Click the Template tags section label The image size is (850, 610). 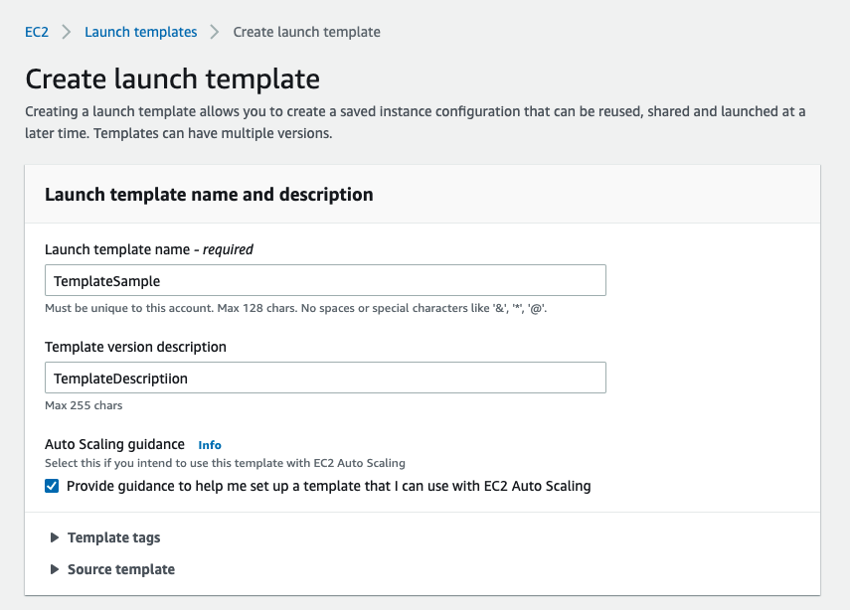pyautogui.click(x=113, y=537)
